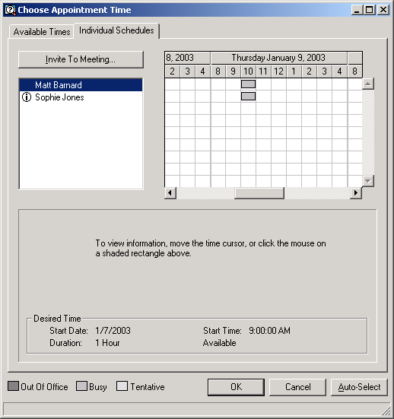Image resolution: width=394 pixels, height=419 pixels.
Task: Click the Duration value 1 Hour
Action: [107, 343]
